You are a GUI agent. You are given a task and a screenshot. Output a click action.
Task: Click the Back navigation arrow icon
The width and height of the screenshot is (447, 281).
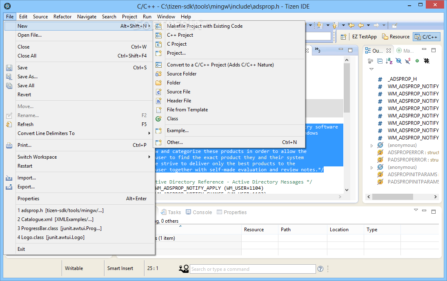tap(361, 25)
